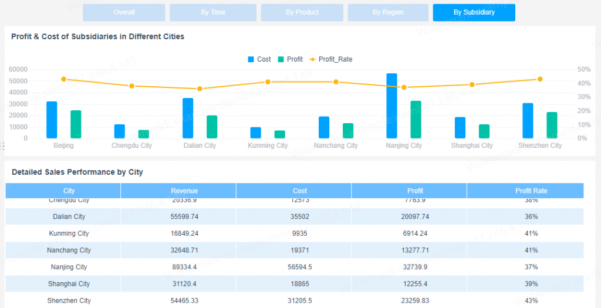This screenshot has height=308, width=601.
Task: Toggle the Profit_Rate line in the legend
Action: 330,59
